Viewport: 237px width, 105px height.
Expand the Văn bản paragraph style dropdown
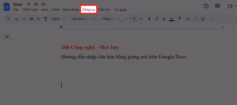[83, 19]
